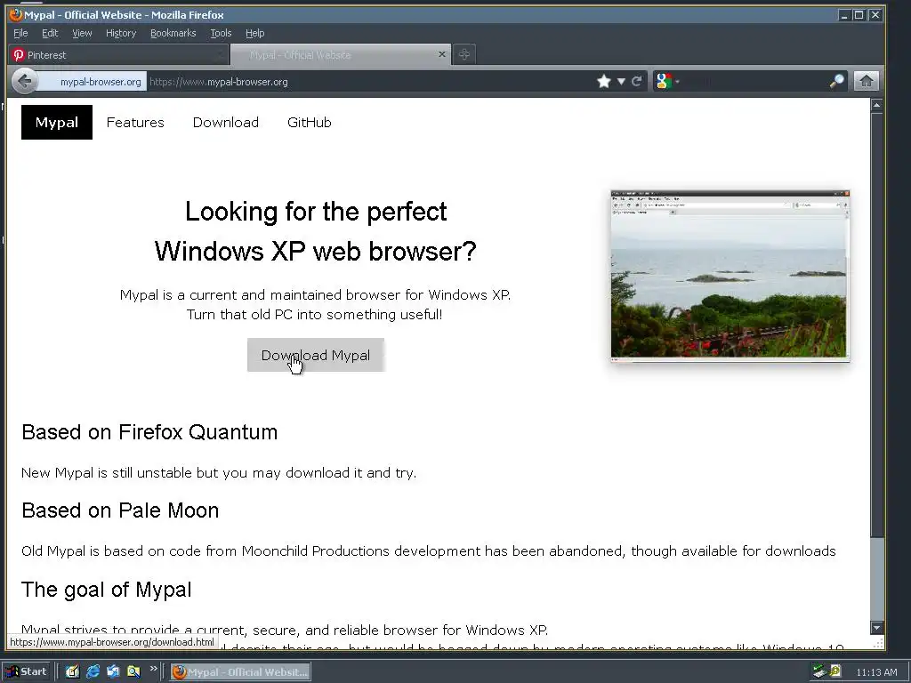
Task: Click the yellow system tray icon
Action: 835,671
